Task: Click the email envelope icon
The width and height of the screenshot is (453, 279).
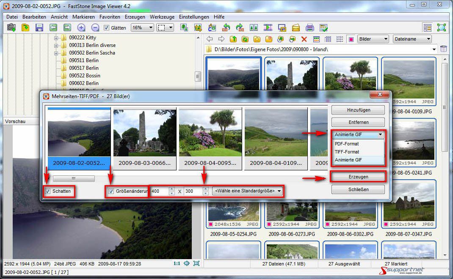Action: click(296, 27)
